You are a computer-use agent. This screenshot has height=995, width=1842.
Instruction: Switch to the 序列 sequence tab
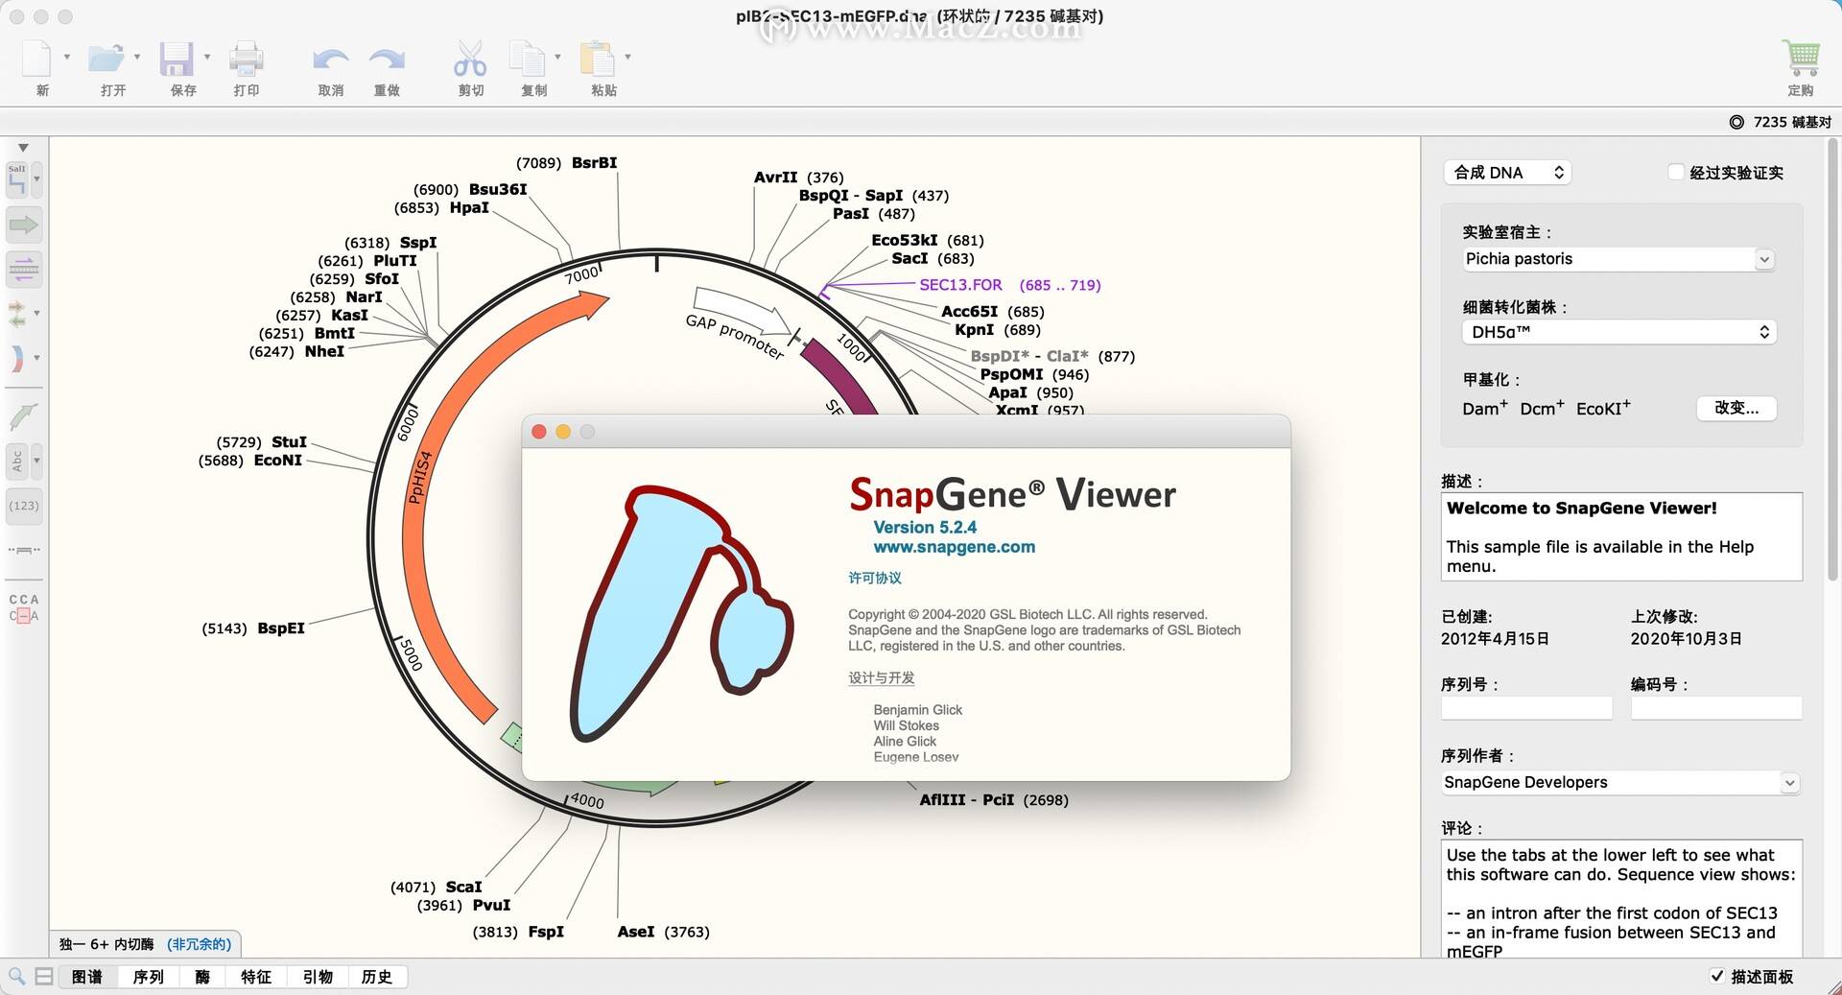click(x=148, y=976)
